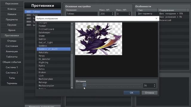Choose the Highking image
The height and width of the screenshot is (107, 191).
click(54, 62)
